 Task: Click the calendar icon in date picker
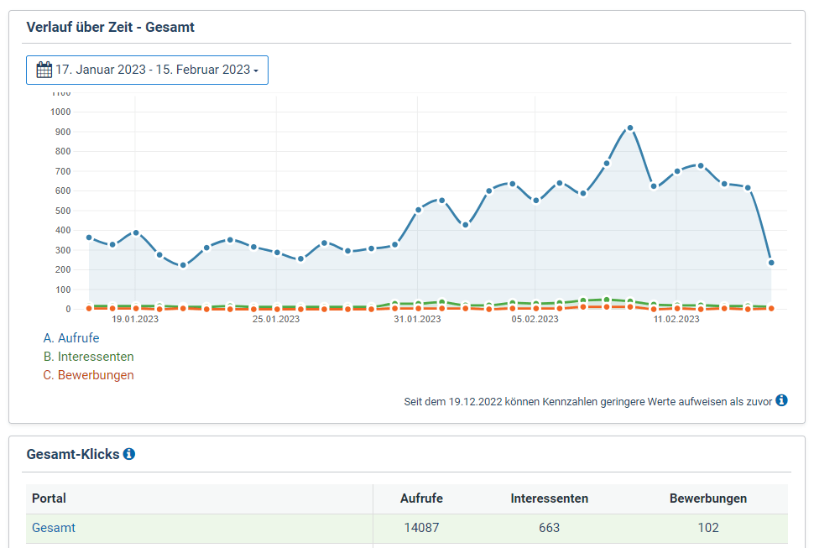(x=44, y=70)
